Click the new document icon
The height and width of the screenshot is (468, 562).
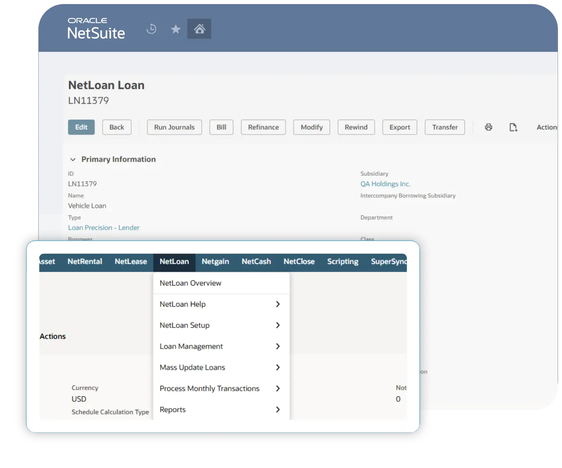pyautogui.click(x=513, y=127)
